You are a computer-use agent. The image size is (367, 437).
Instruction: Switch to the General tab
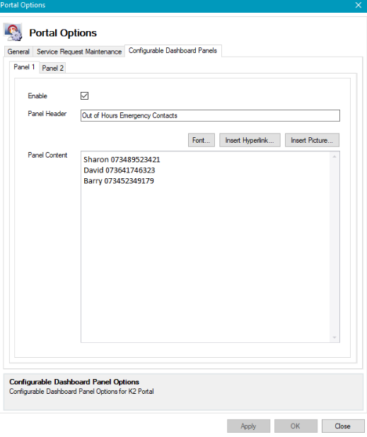coord(18,52)
